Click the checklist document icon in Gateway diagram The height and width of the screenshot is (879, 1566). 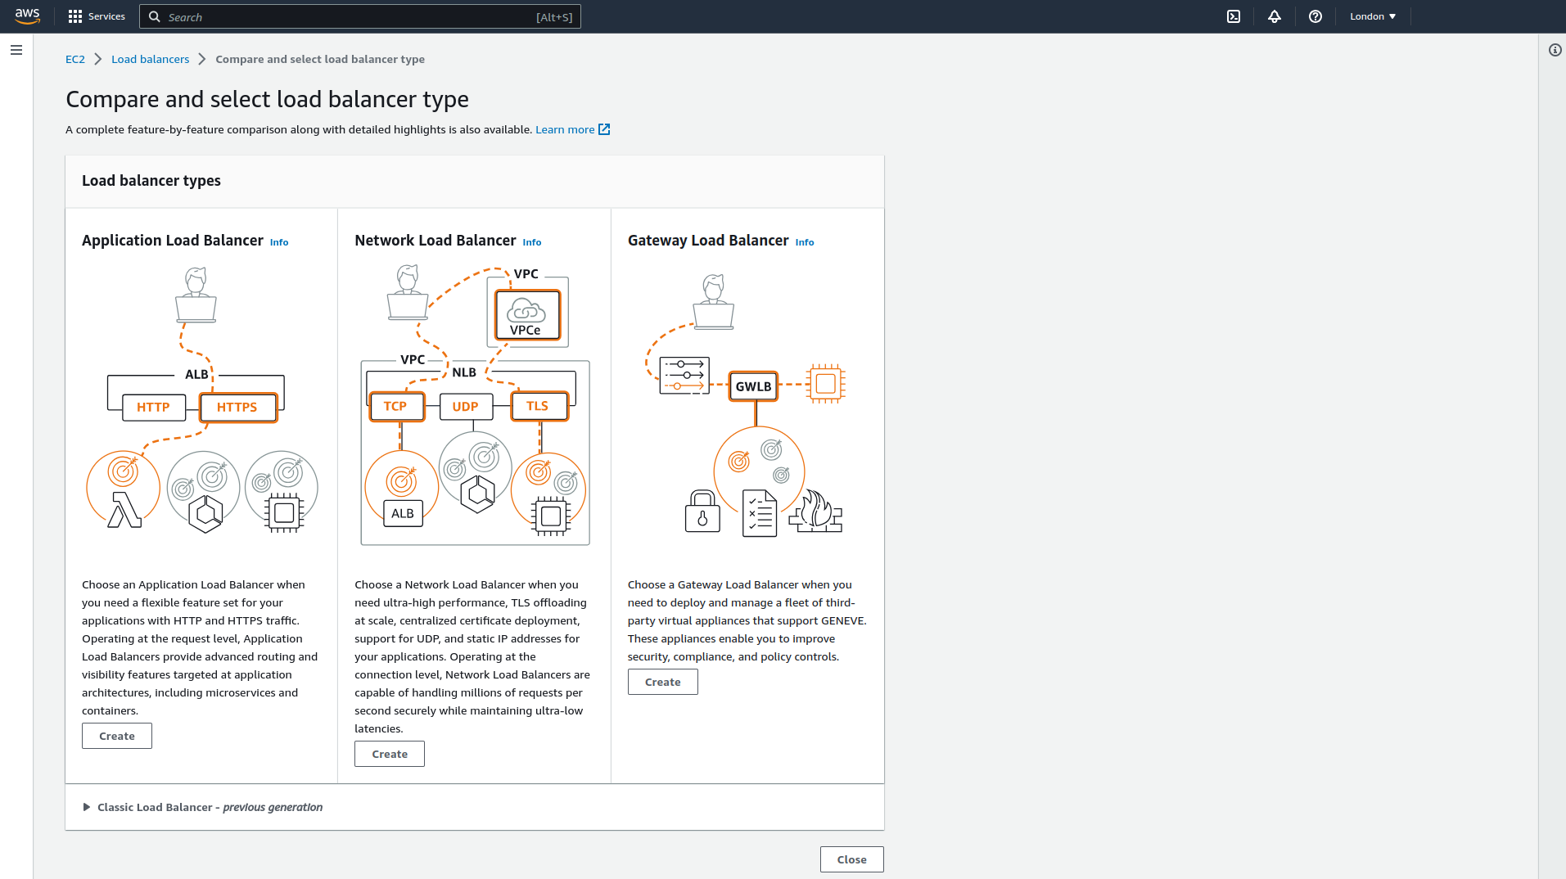[760, 513]
